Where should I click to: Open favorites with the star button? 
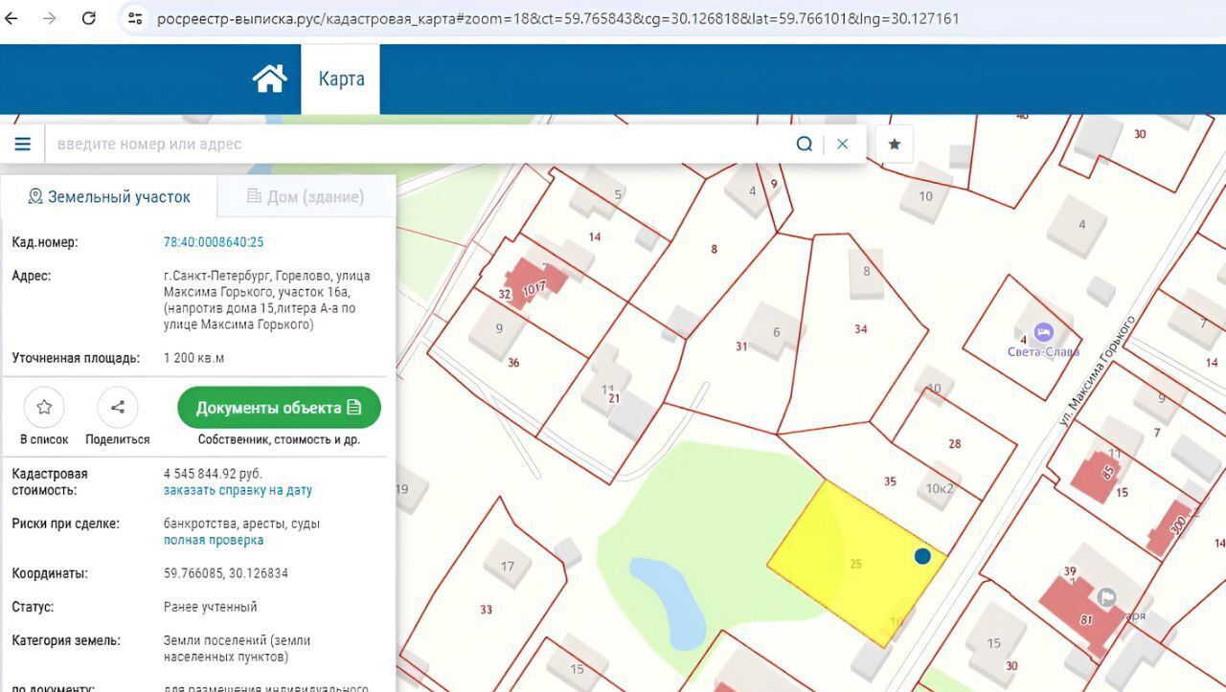point(894,145)
